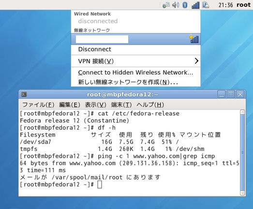Open the clipboard tray icon beside signal bars
The width and height of the screenshot is (253, 209).
point(206,5)
